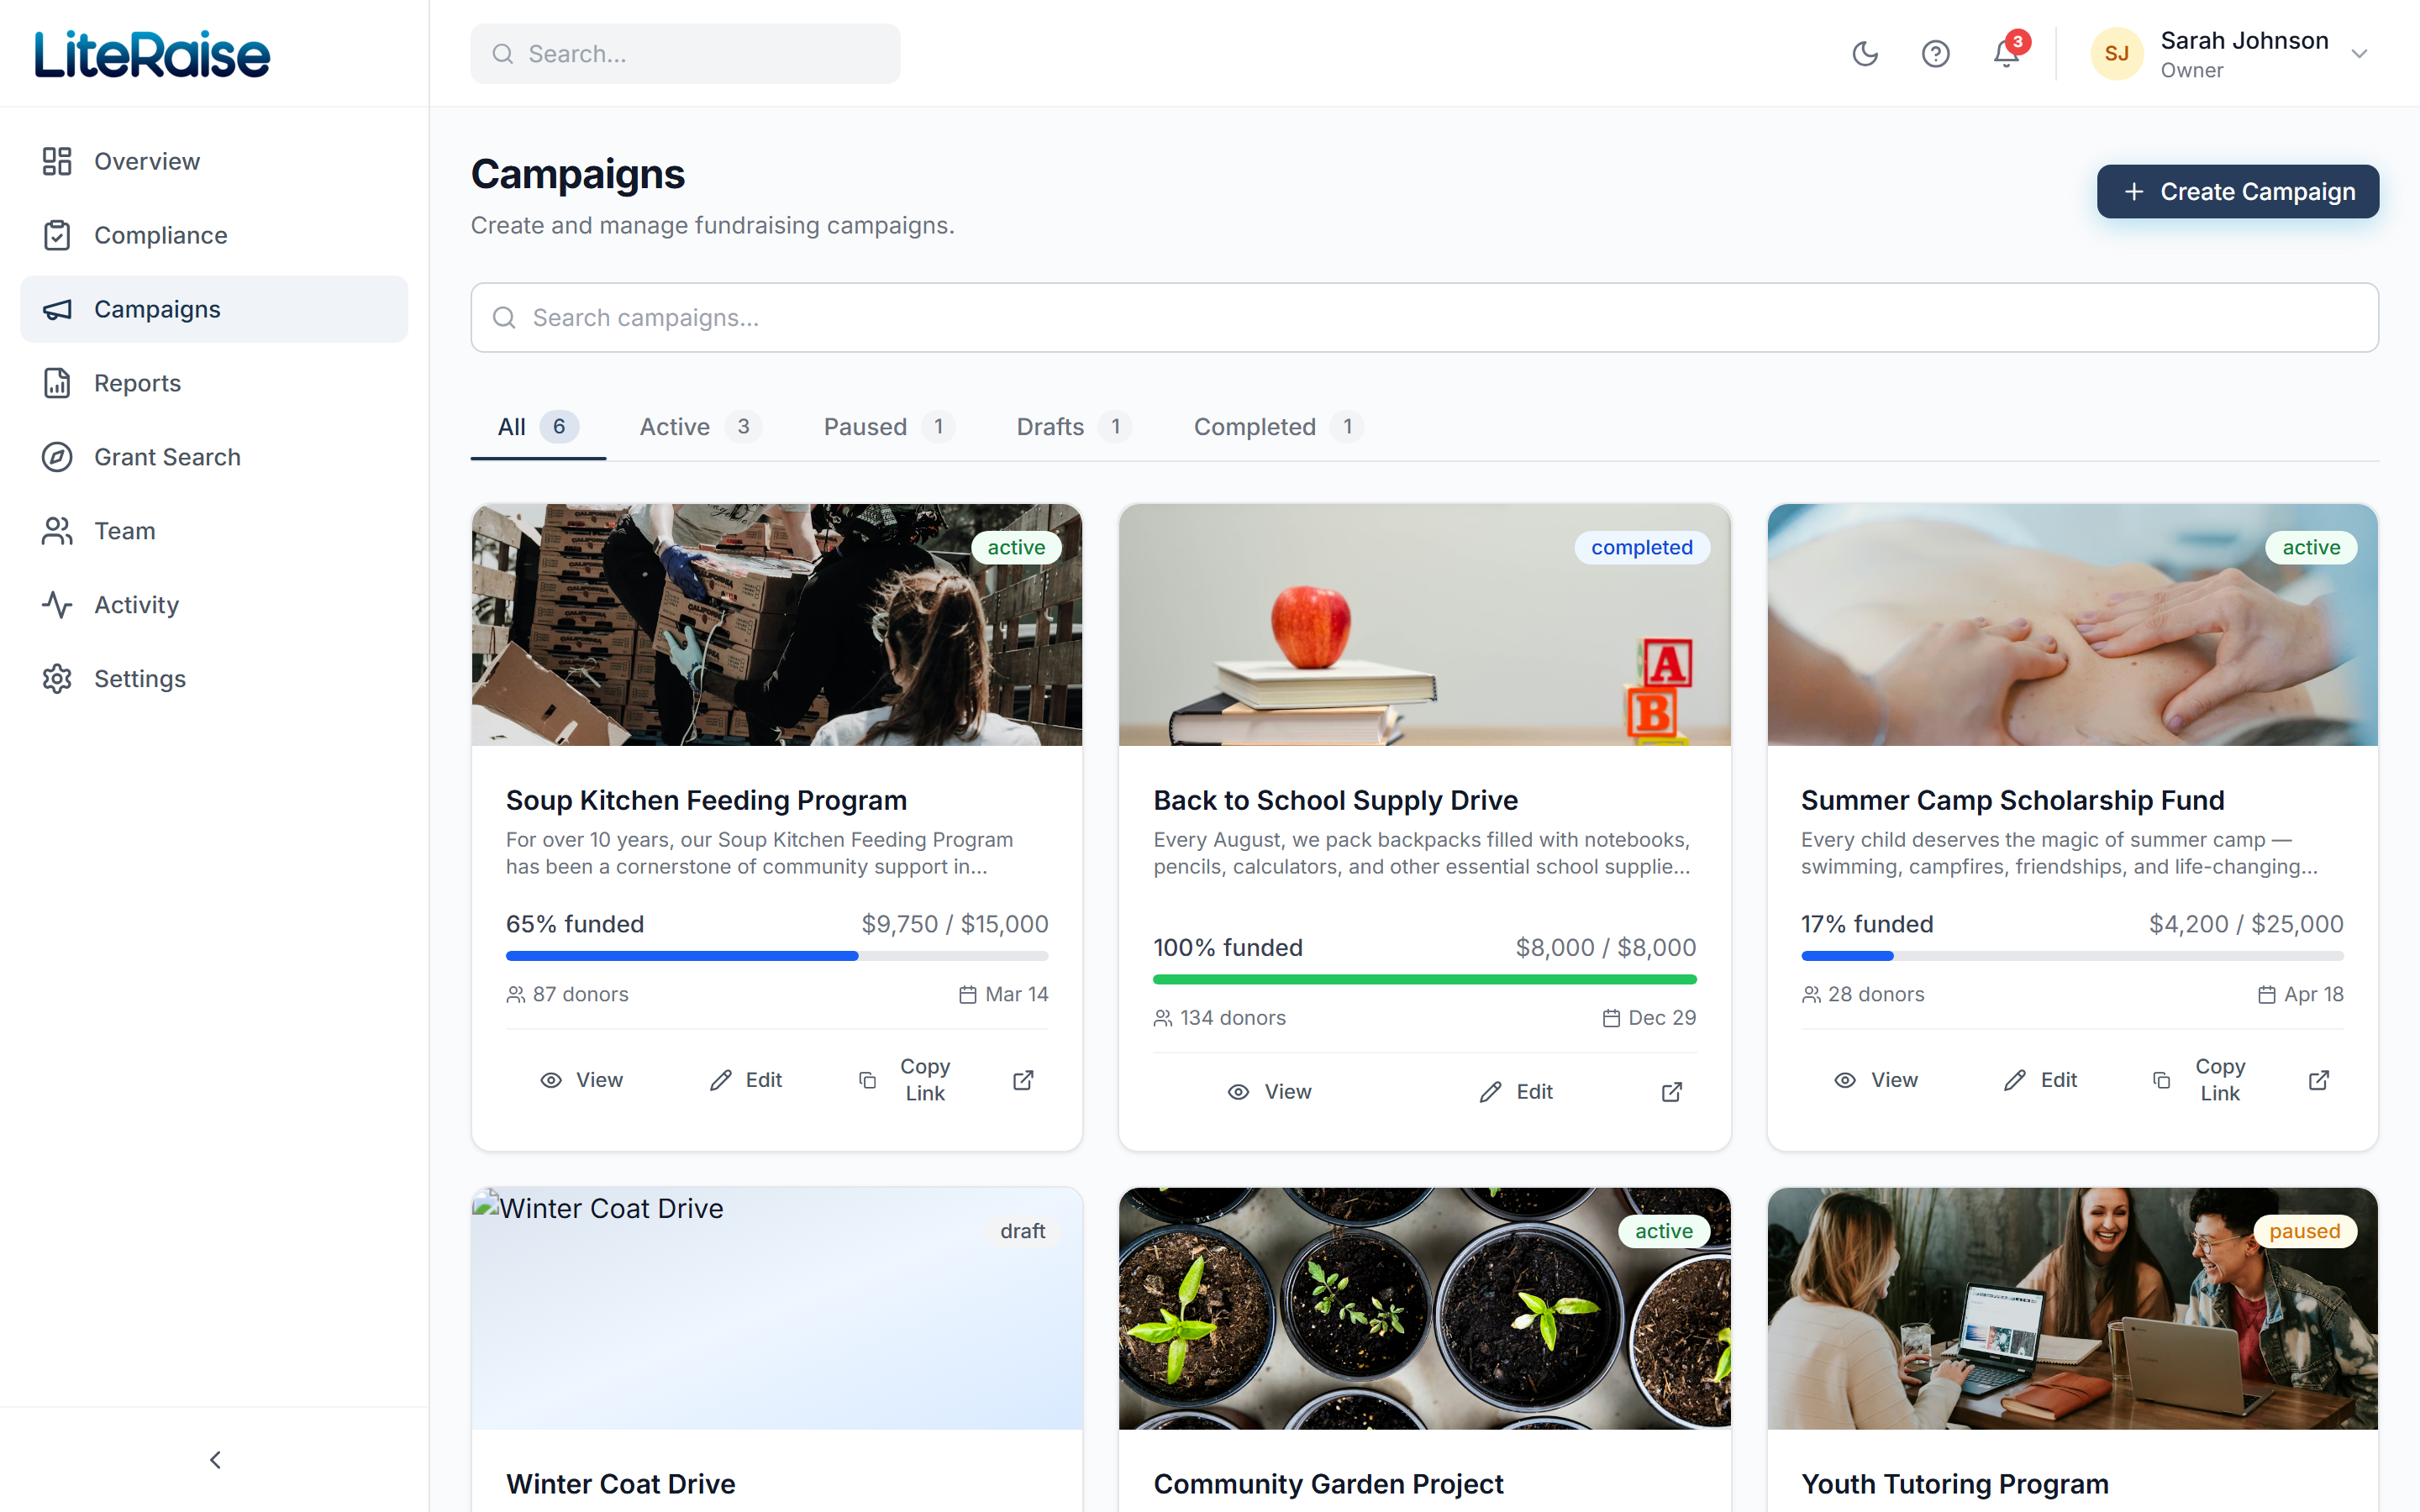Click the completed status badge
Viewport: 2420px width, 1512px height.
1642,548
